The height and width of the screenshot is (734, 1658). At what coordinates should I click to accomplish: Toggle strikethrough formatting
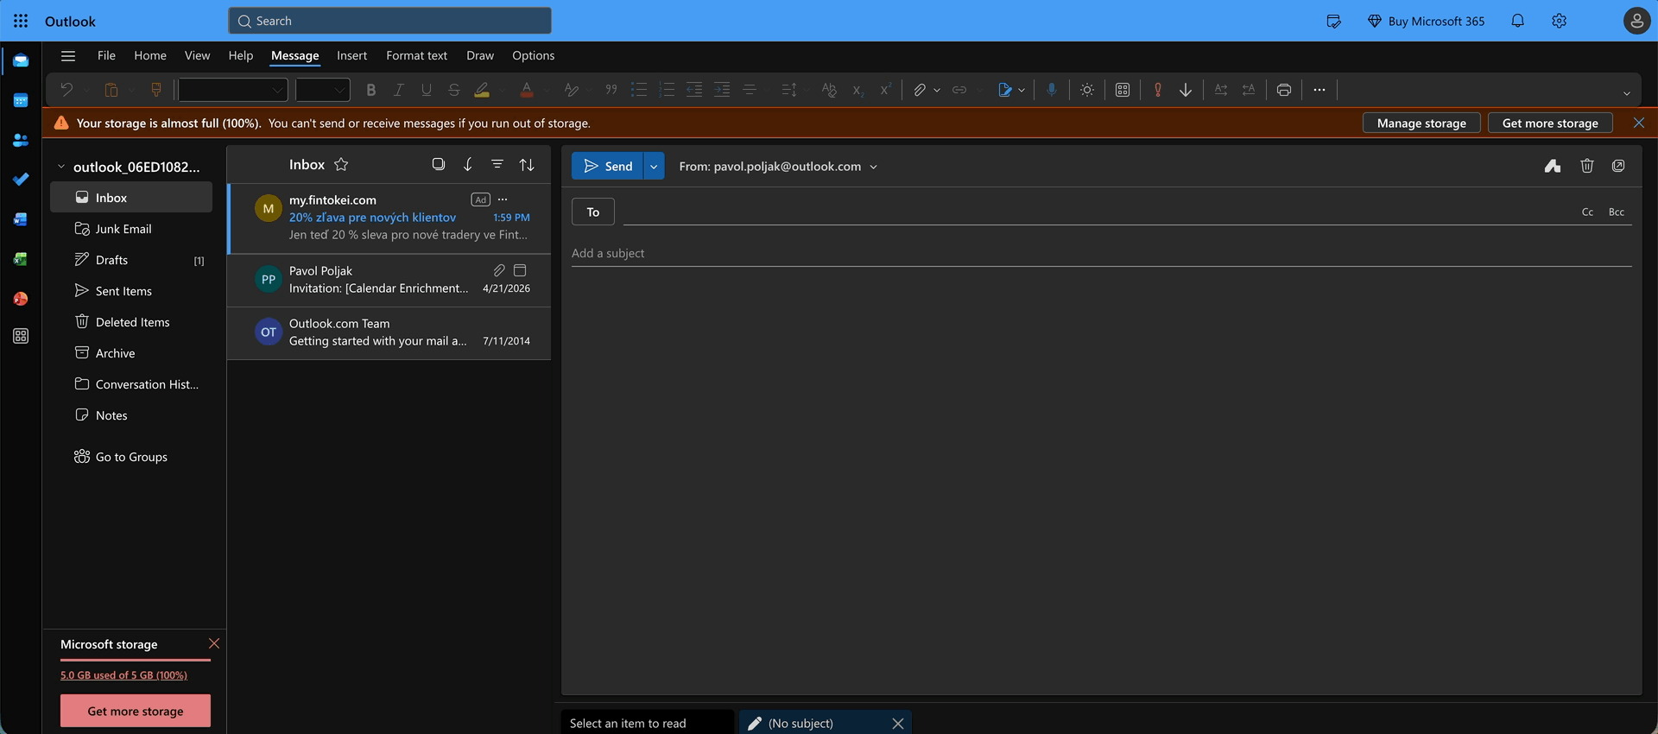coord(454,90)
